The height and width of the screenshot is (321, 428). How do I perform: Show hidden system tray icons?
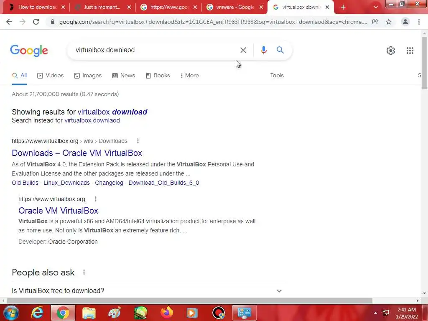(x=376, y=313)
